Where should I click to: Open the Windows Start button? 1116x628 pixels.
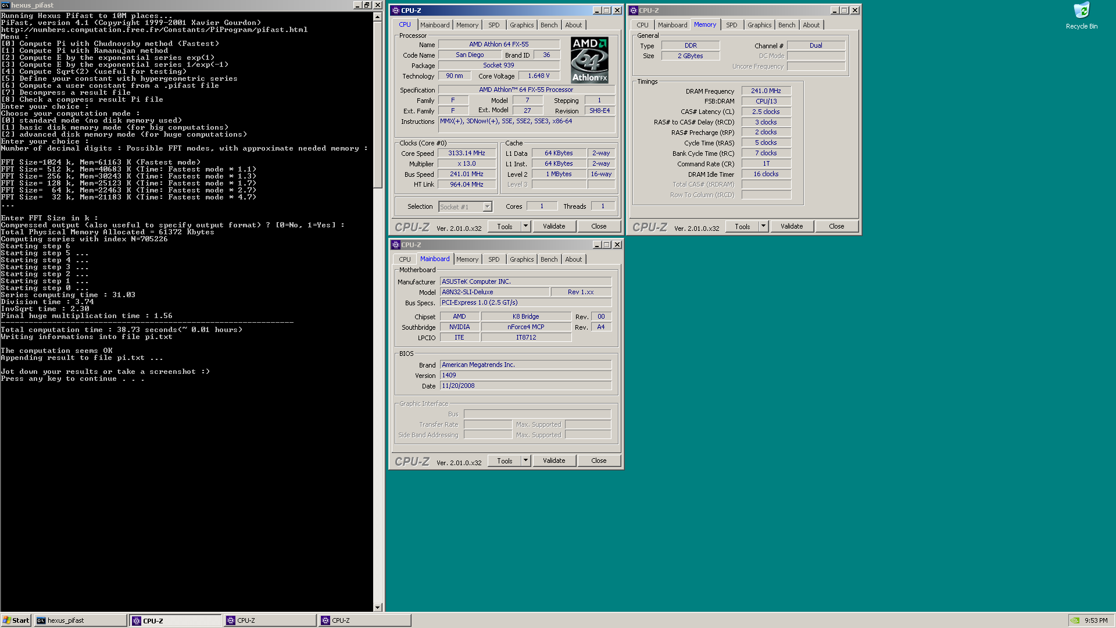pyautogui.click(x=16, y=620)
